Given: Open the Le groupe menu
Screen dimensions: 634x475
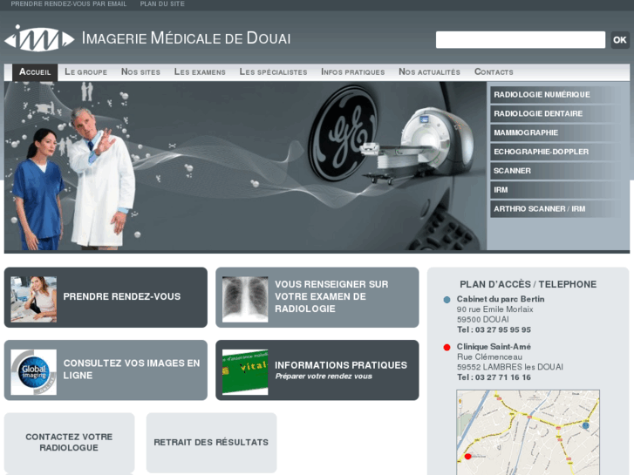Looking at the screenshot, I should click(x=85, y=72).
